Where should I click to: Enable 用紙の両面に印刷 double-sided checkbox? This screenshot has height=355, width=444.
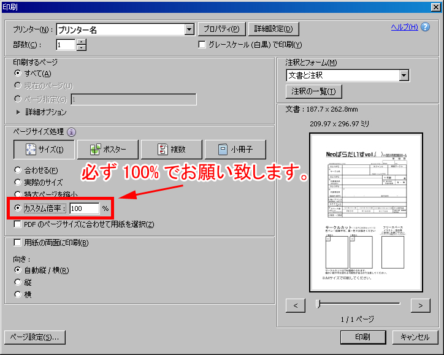(x=17, y=243)
